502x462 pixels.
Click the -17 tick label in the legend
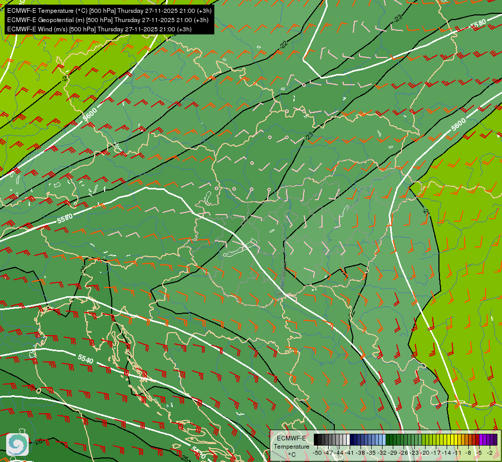pos(436,453)
